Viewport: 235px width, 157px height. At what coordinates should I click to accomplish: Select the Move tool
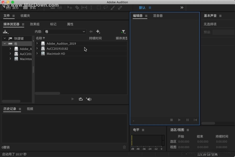[69, 7]
